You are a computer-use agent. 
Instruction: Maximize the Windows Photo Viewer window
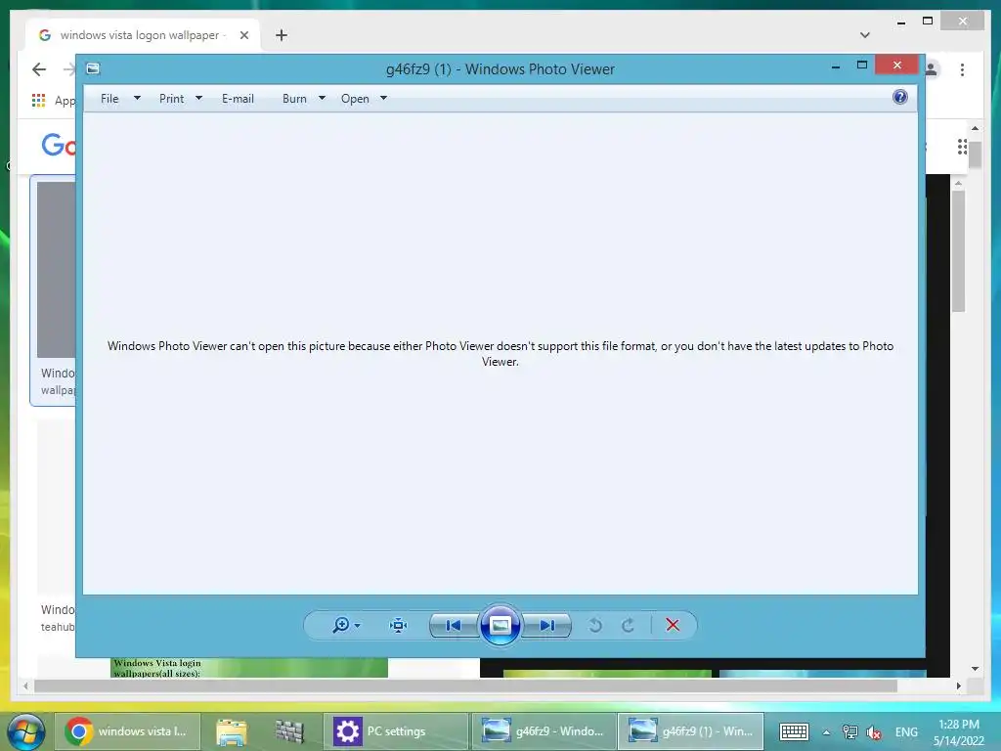tap(862, 66)
